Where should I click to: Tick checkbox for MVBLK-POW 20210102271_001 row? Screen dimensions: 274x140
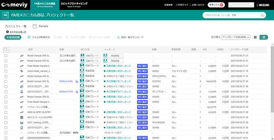pos(6,92)
